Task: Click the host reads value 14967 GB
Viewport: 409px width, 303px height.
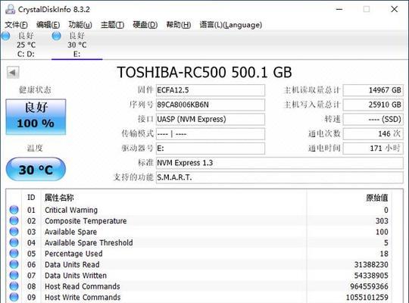Action: coord(373,90)
